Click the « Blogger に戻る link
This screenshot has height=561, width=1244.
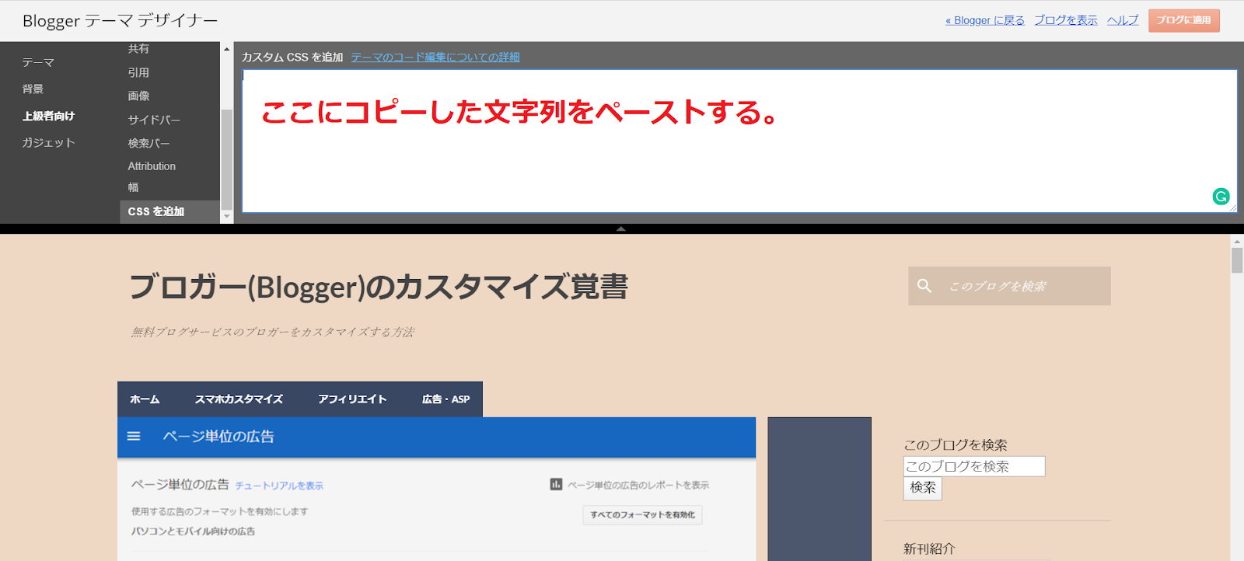point(985,20)
